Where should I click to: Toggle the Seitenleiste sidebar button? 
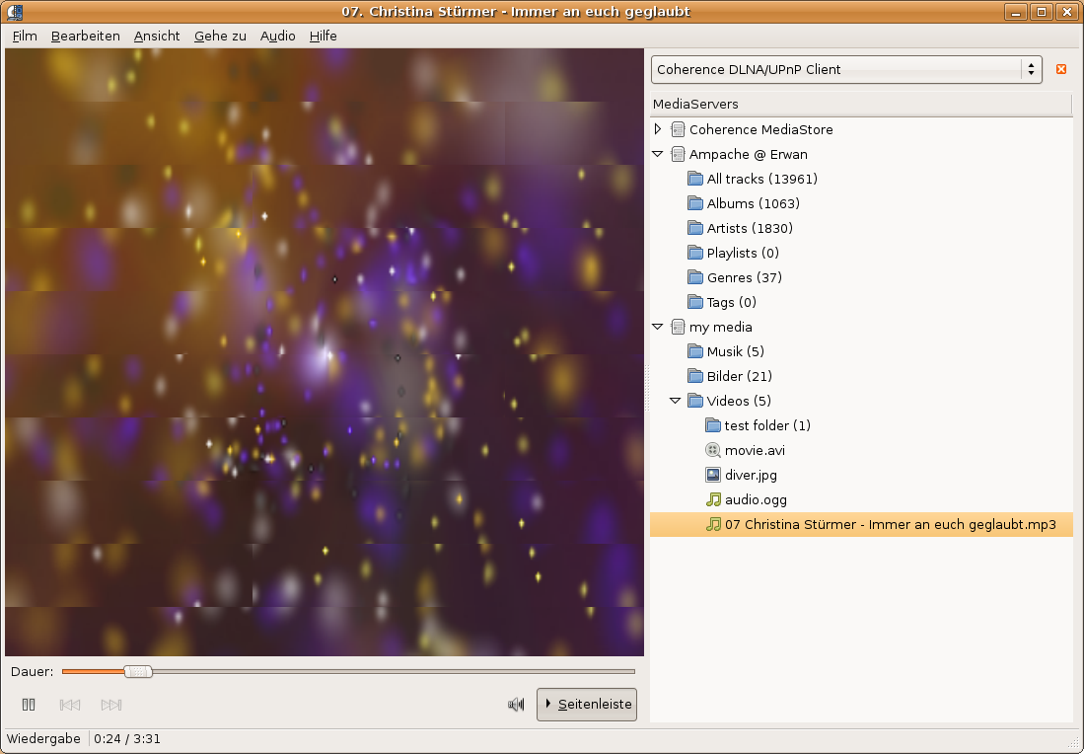587,705
